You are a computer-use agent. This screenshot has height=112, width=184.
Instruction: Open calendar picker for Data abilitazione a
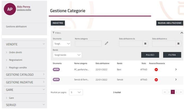(x=178, y=43)
